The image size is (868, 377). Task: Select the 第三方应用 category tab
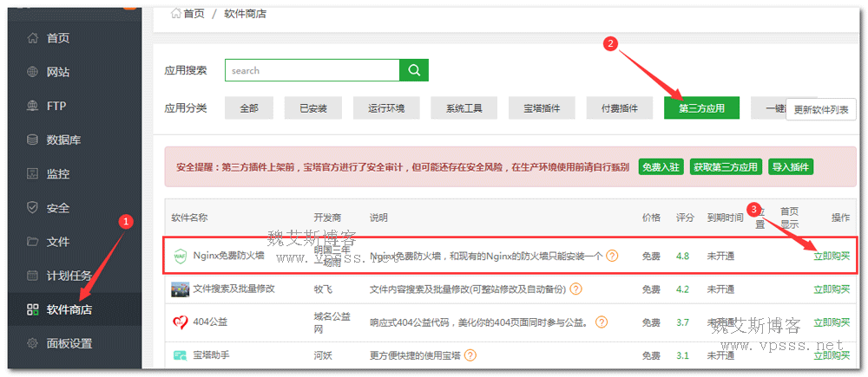(702, 107)
